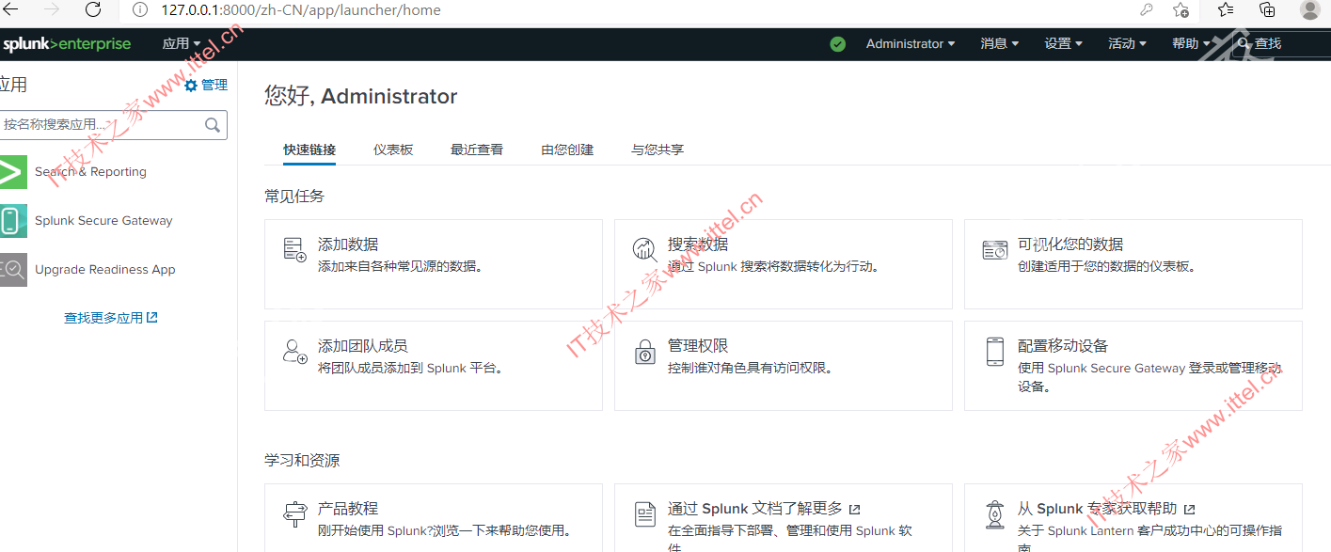The height and width of the screenshot is (552, 1331).
Task: Click the 您好, Administrator heading
Action: [361, 96]
